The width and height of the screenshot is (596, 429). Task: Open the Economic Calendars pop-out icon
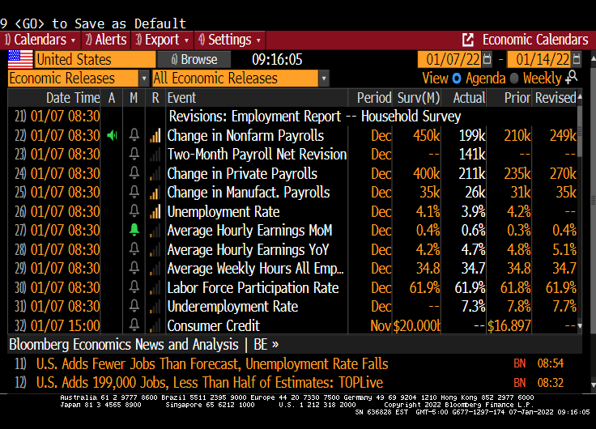click(468, 40)
